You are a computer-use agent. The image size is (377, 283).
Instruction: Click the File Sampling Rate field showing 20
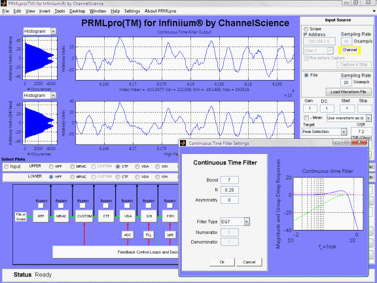coord(346,83)
